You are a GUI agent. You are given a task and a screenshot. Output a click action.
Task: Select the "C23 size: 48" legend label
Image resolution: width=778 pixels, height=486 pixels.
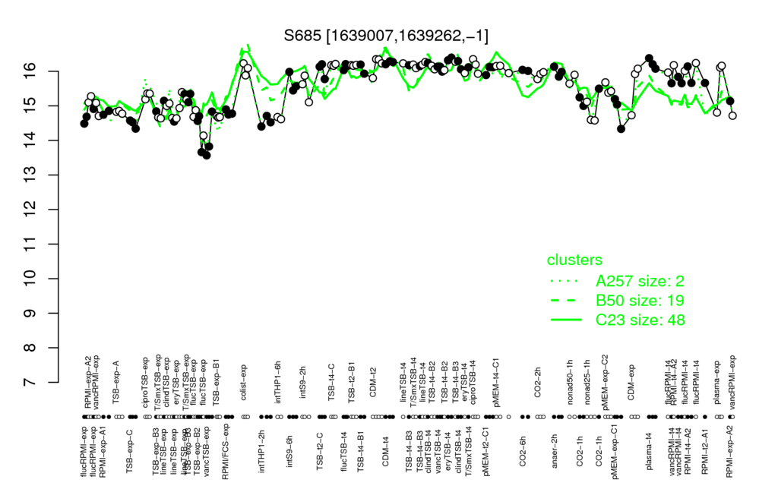tap(639, 320)
